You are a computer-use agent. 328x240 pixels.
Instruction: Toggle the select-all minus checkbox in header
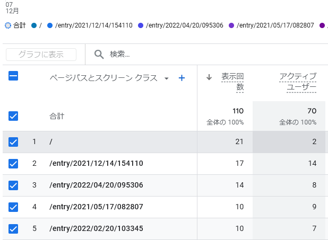click(13, 76)
